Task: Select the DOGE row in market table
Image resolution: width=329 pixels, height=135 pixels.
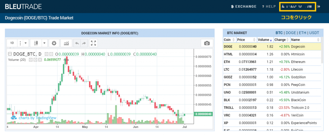Action: tap(272, 47)
